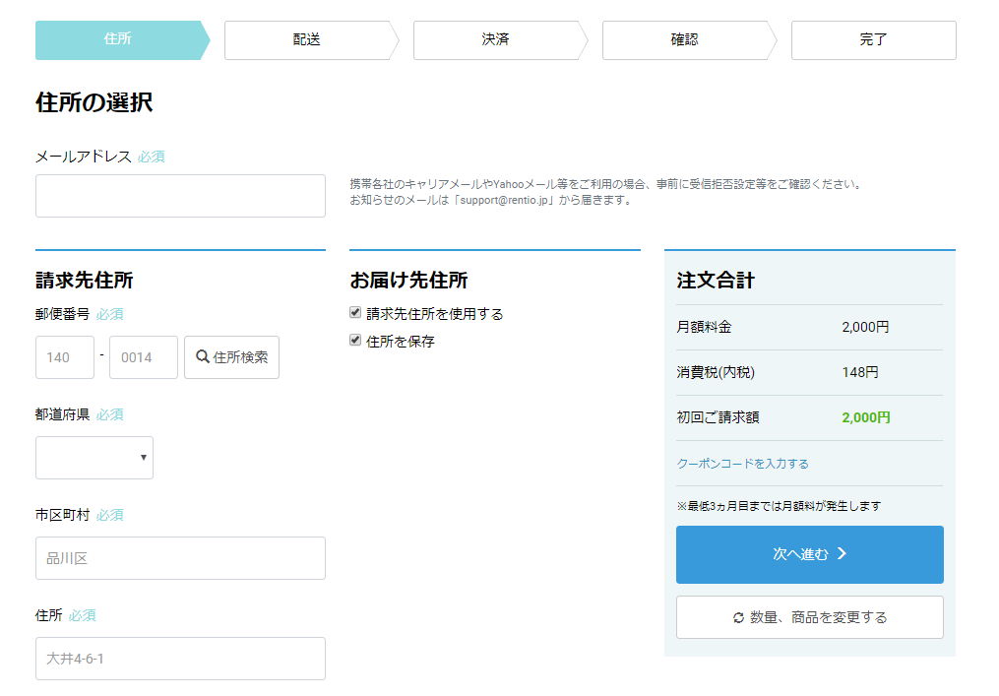Viewport: 999px width, 696px height.
Task: Click the 2,000円 monthly fee value
Action: click(x=865, y=327)
